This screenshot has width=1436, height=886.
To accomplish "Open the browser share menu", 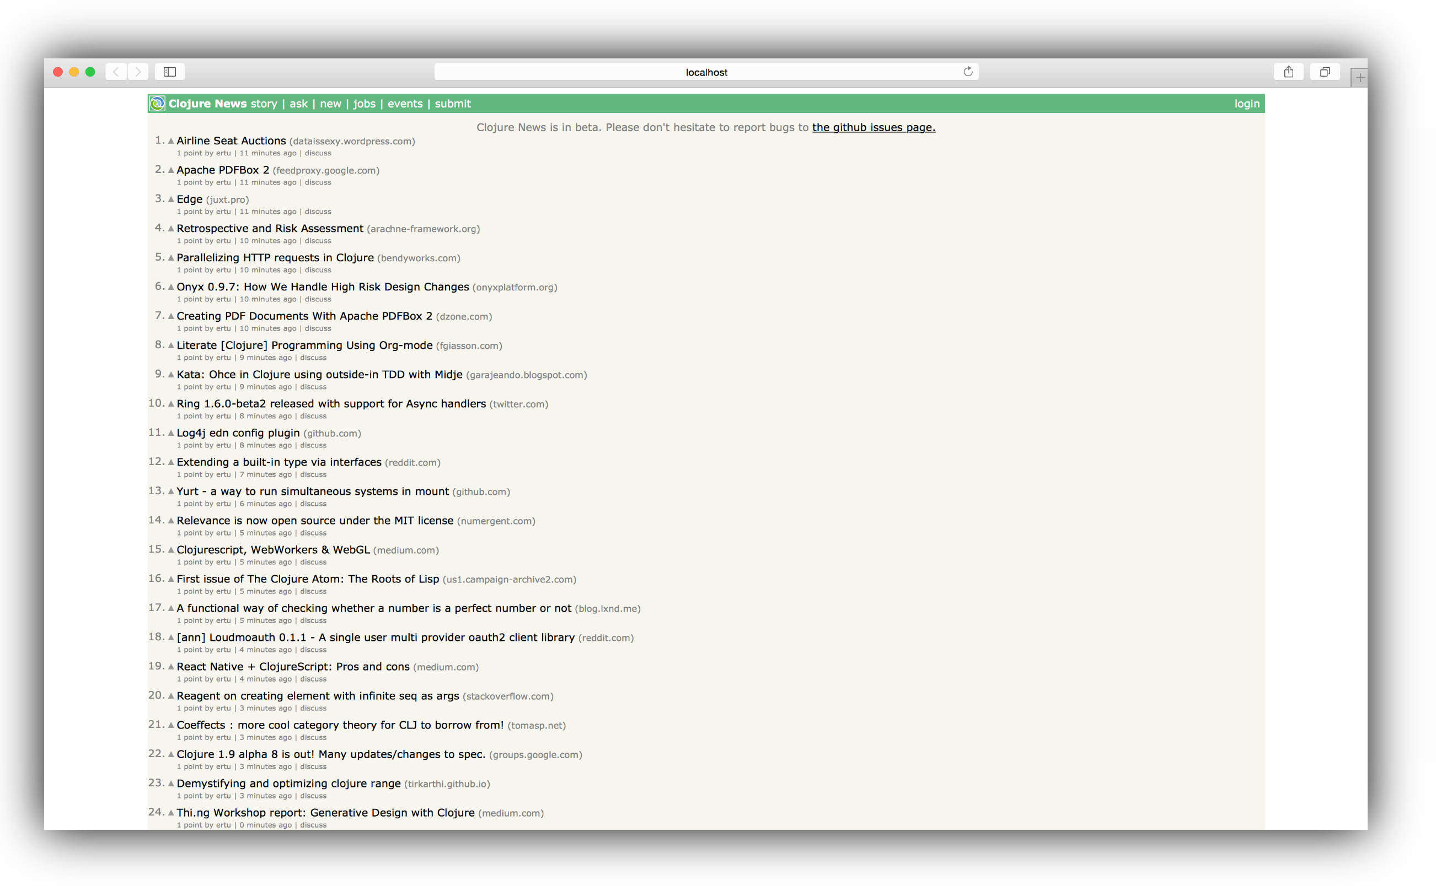I will click(x=1288, y=72).
